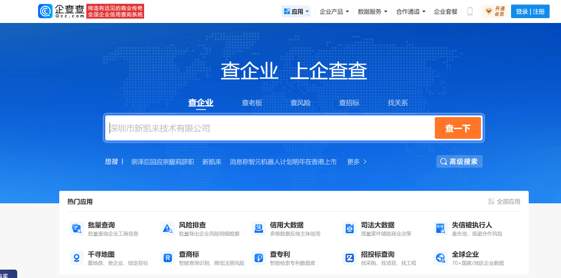Switch to the 查风险 tab
Viewport: 561px width, 278px height.
pos(301,102)
